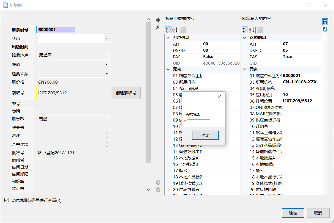Select categorized view in the to-be-written grid
This screenshot has width=334, height=223.
[x=245, y=30]
